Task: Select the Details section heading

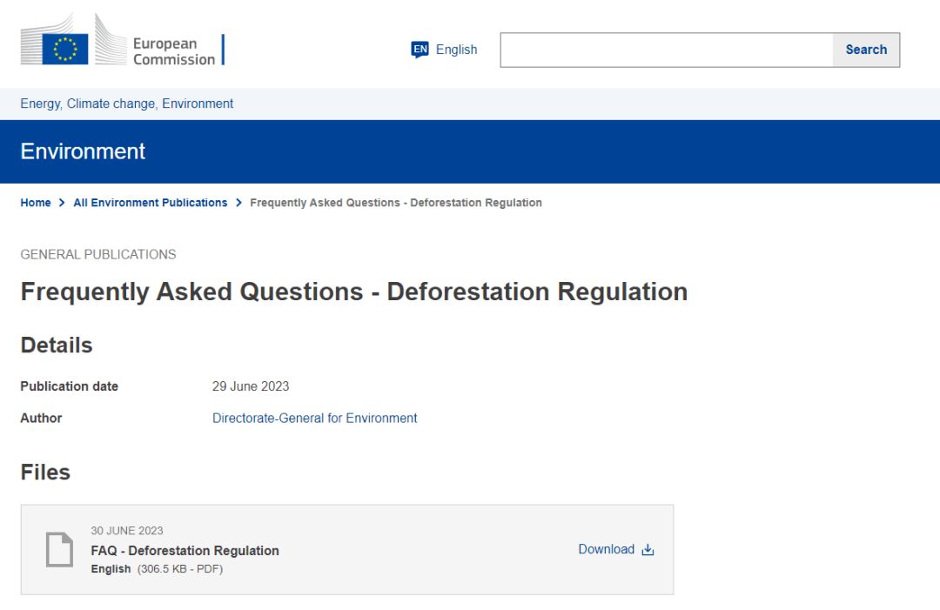Action: (x=57, y=345)
